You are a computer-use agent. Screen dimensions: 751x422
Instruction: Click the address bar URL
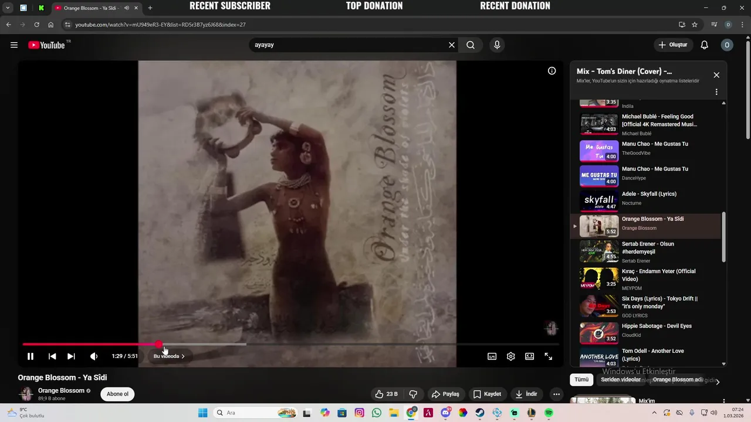pos(160,25)
